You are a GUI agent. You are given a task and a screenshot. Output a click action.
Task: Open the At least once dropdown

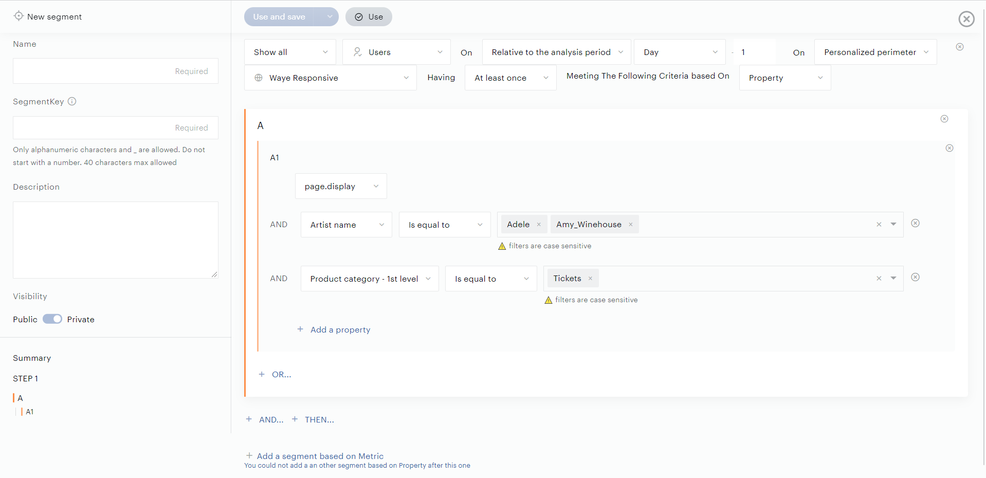[510, 78]
